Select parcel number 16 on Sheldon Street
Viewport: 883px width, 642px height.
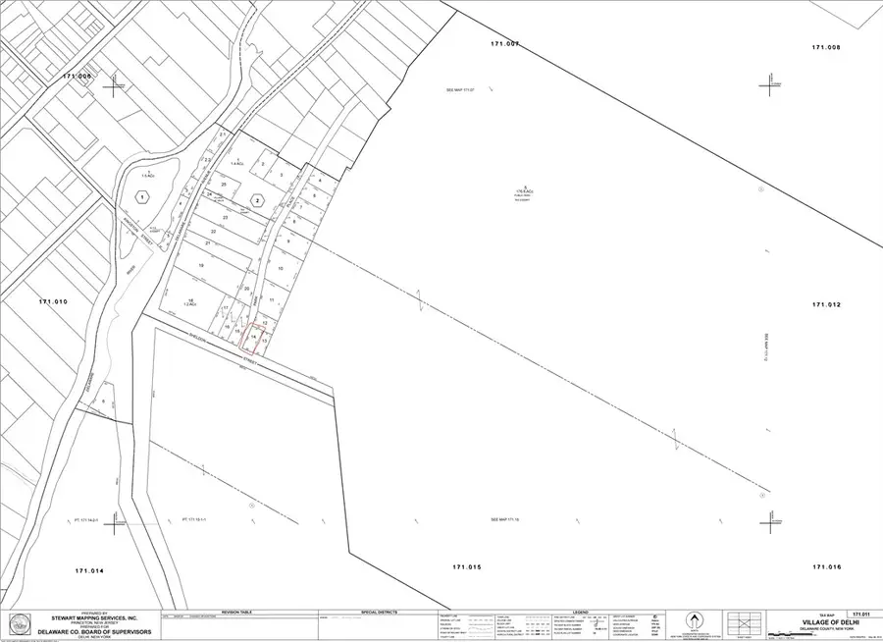point(227,326)
